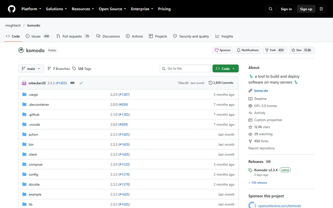View 29 watching link
Screen dimensions: 333x208
point(263,134)
